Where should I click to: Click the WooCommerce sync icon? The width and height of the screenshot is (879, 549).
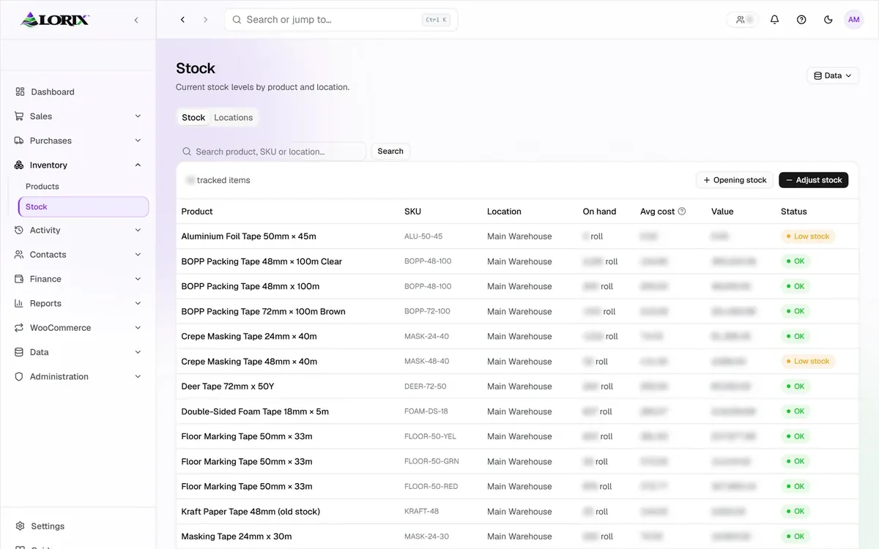19,328
